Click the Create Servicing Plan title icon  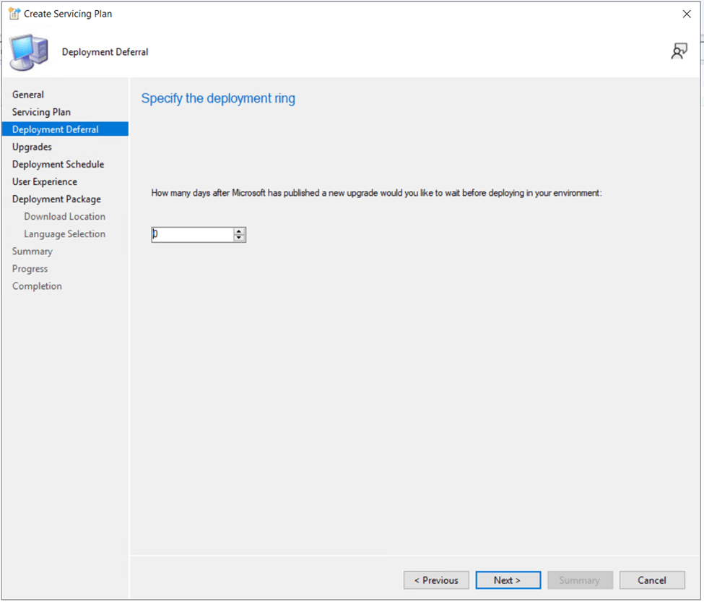click(x=14, y=14)
